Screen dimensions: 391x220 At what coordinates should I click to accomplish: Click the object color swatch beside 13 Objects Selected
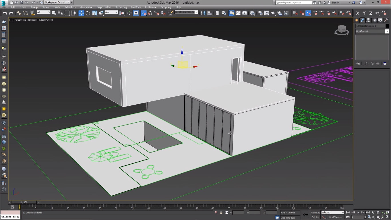[387, 26]
